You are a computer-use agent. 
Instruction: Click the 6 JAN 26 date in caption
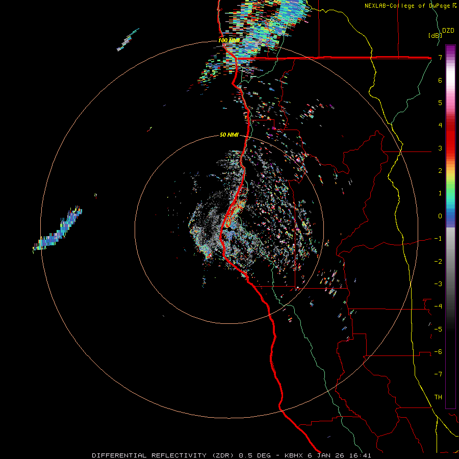tap(327, 455)
